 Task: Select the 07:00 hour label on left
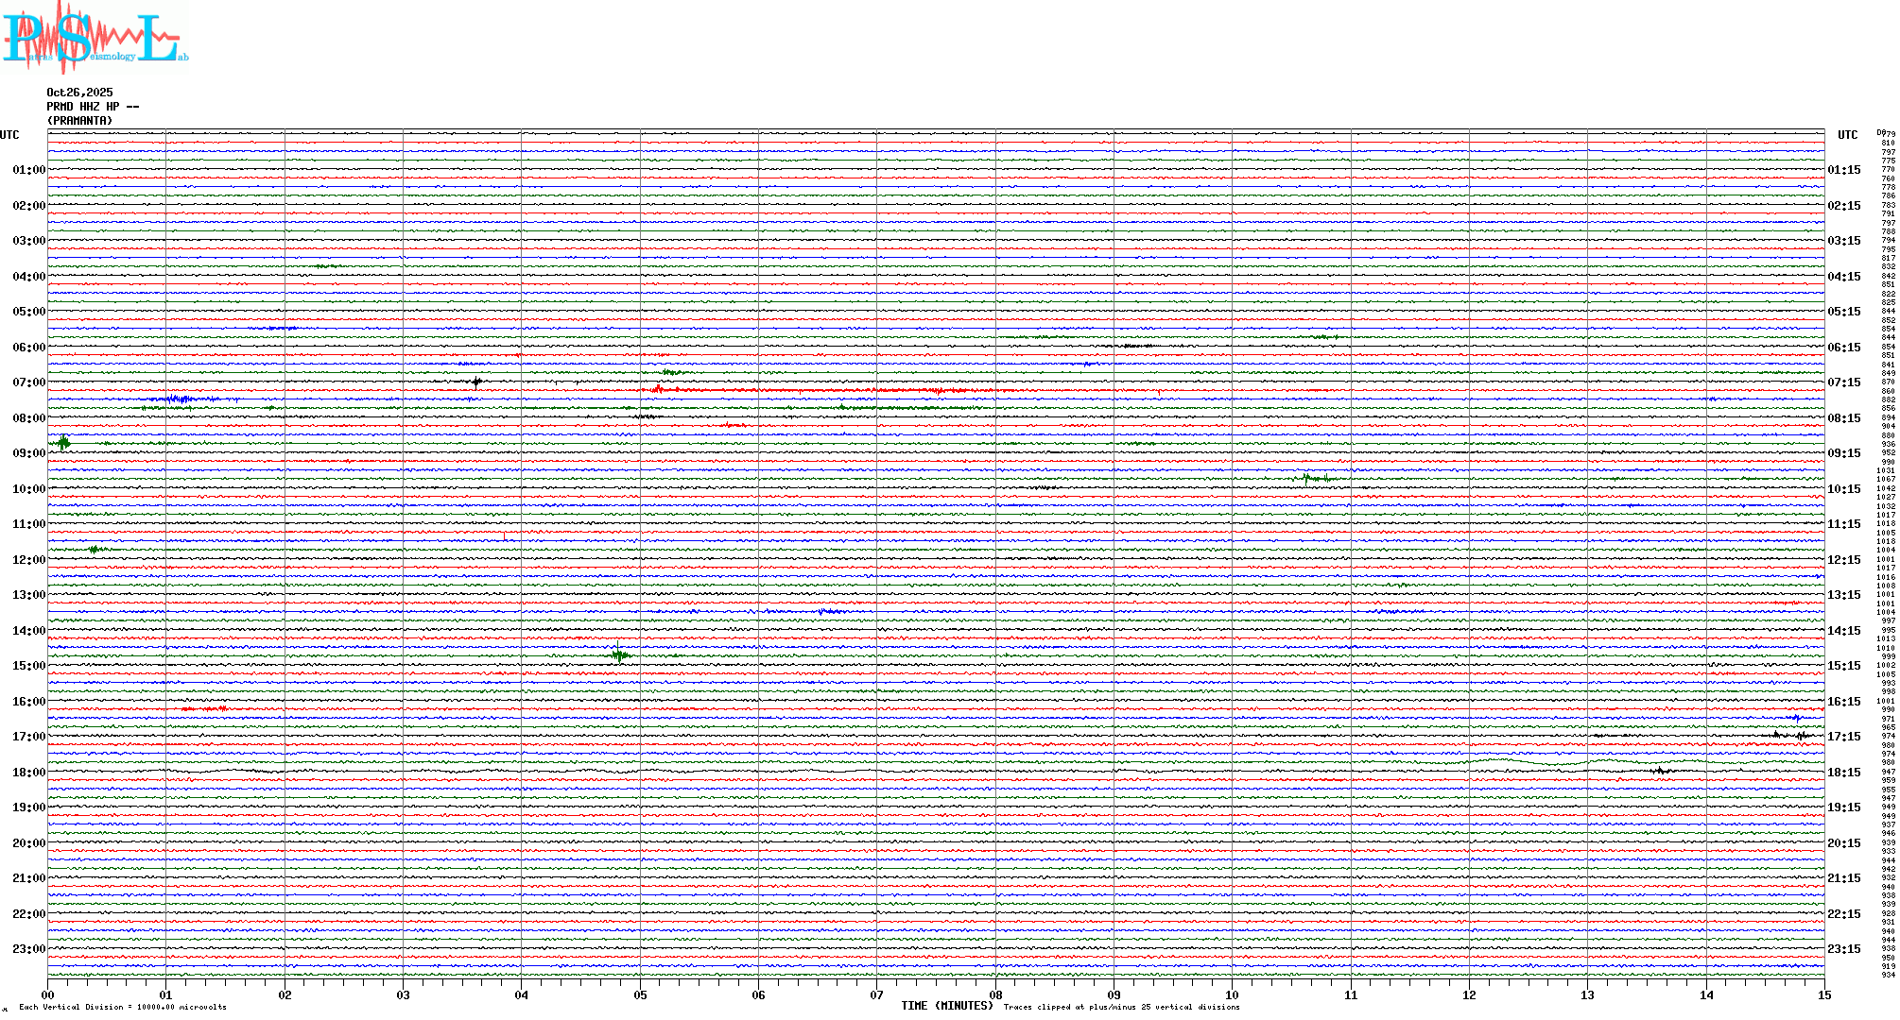click(x=28, y=382)
